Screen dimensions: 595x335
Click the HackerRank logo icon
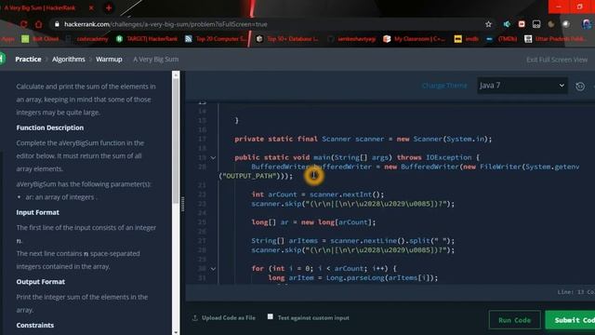[x=2, y=59]
